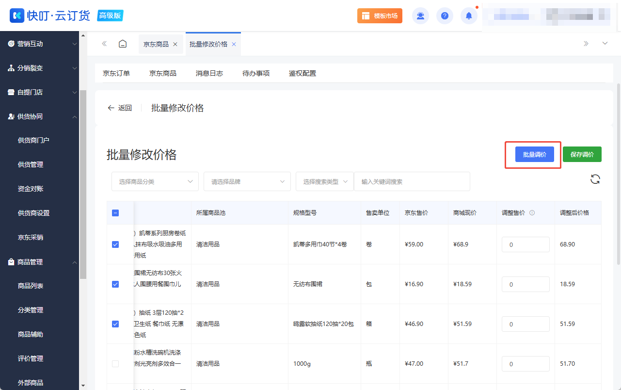621x390 pixels.
Task: Click 调整售价 input for 1000g row
Action: coord(525,364)
